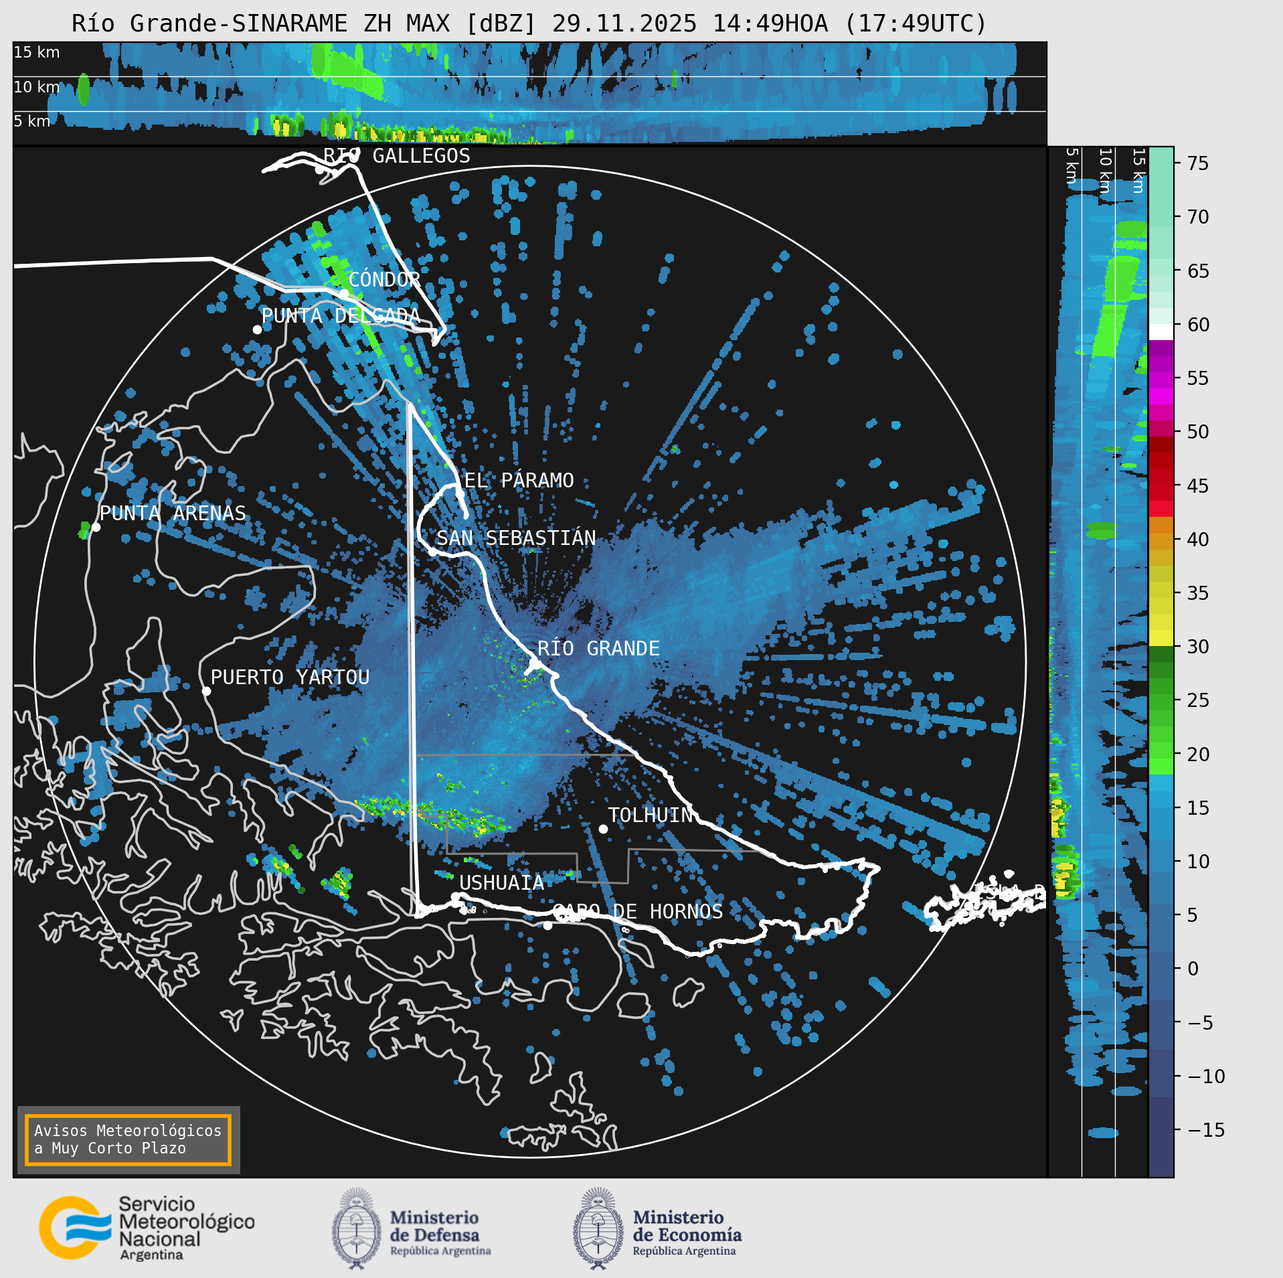
Task: Select the CÓNDOR location label
Action: tap(384, 280)
